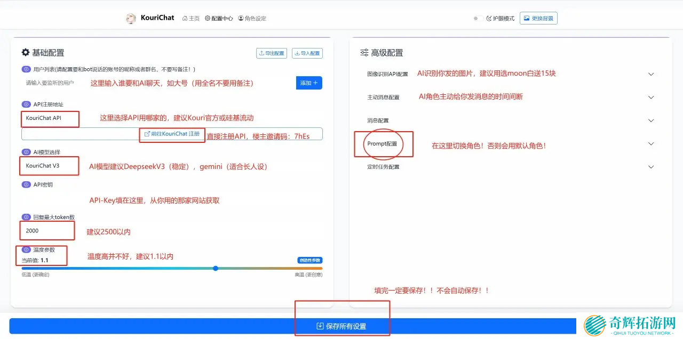Open the AI模型选择 dropdown

click(x=49, y=166)
